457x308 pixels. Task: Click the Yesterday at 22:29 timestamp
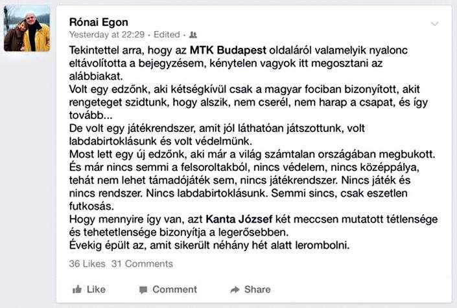[x=107, y=34]
